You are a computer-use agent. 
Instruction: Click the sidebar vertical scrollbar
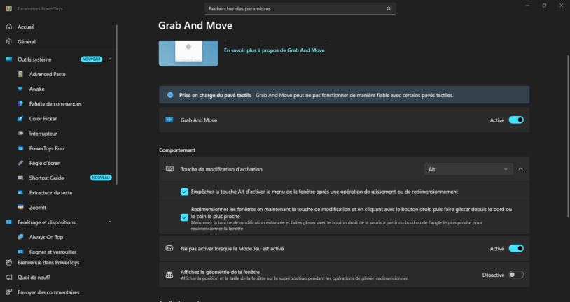(x=117, y=105)
